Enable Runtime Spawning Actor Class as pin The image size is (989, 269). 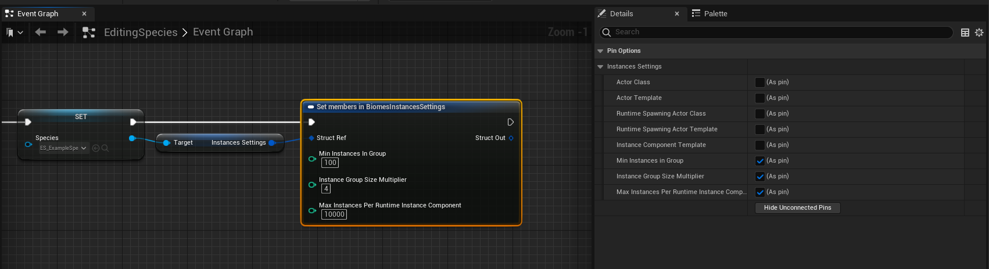pos(760,114)
